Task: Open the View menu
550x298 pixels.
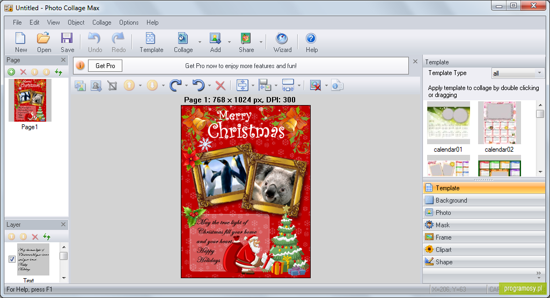Action: 53,23
